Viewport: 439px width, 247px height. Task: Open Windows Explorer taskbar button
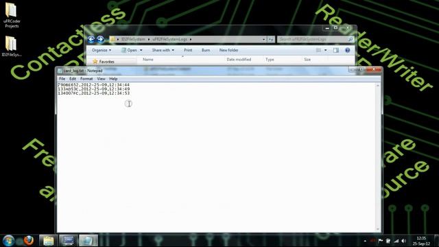click(49, 241)
